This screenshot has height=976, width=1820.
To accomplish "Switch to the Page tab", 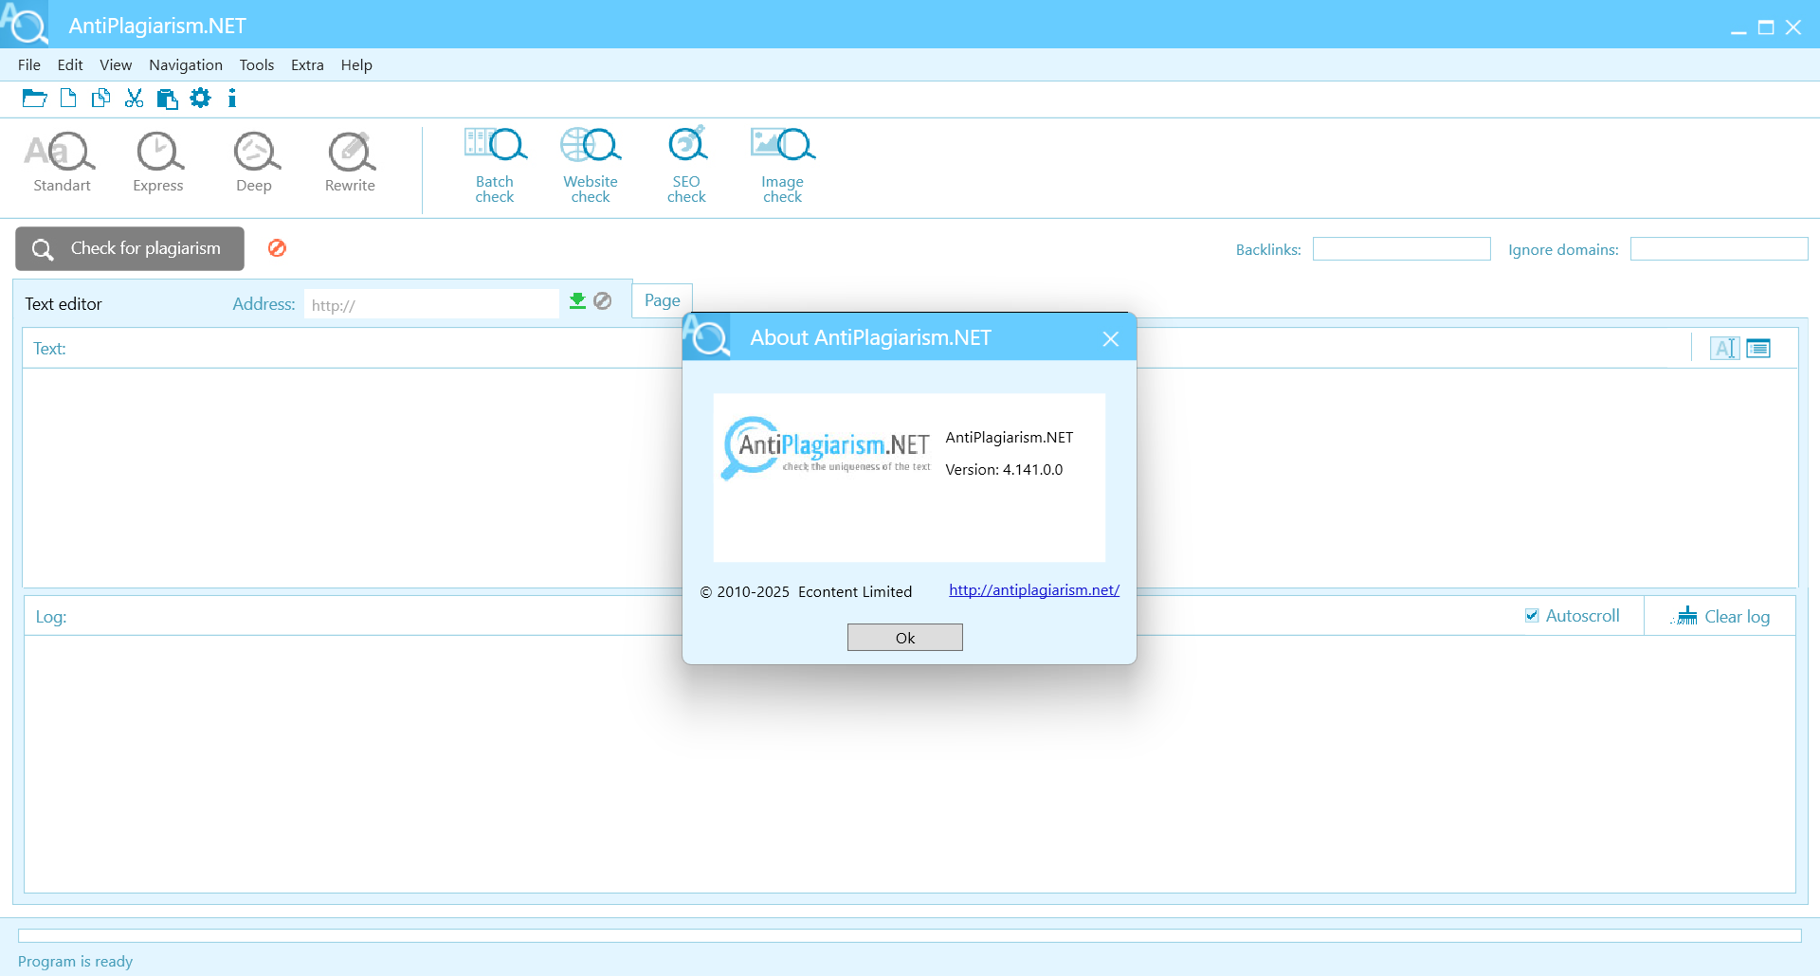I will 662,300.
